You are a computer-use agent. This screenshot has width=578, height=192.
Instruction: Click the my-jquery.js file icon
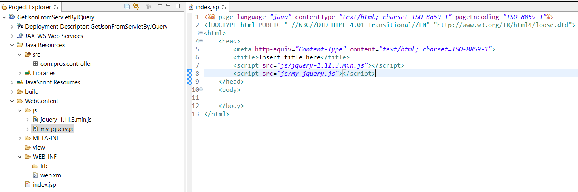35,129
